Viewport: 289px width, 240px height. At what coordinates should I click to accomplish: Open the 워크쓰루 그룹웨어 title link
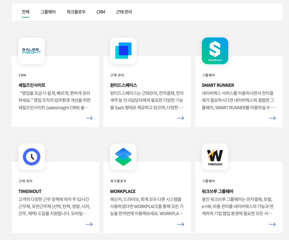(218, 191)
